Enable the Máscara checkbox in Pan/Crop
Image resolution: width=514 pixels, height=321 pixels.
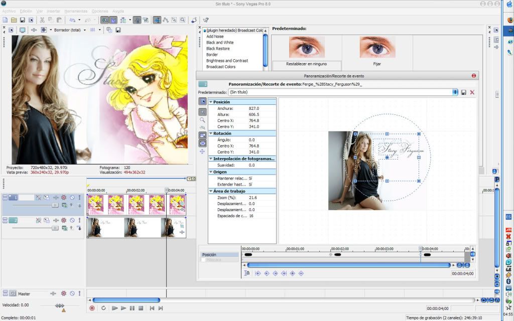point(203,260)
